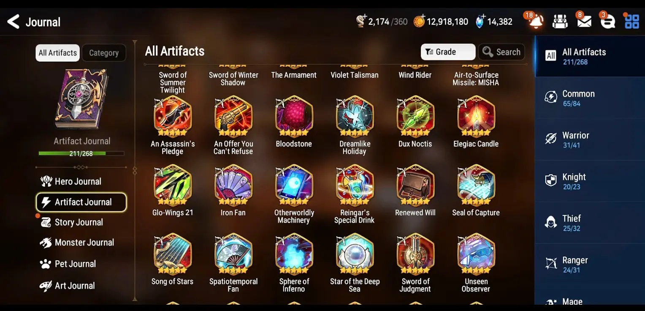Go back using the Journal arrow
This screenshot has height=311, width=645.
point(14,22)
